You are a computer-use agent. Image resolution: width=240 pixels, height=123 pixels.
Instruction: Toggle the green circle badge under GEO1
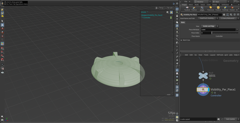click(210, 78)
